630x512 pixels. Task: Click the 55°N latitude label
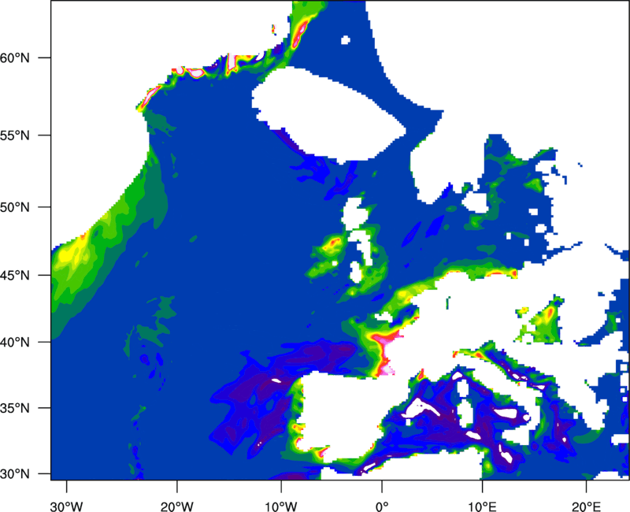(15, 135)
